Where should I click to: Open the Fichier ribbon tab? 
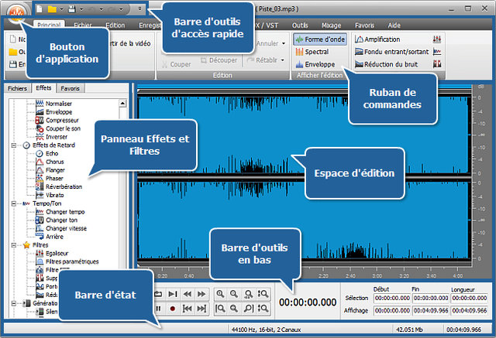83,25
